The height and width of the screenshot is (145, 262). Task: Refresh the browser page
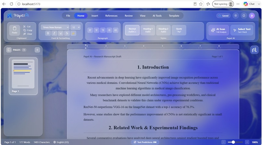click(11, 4)
